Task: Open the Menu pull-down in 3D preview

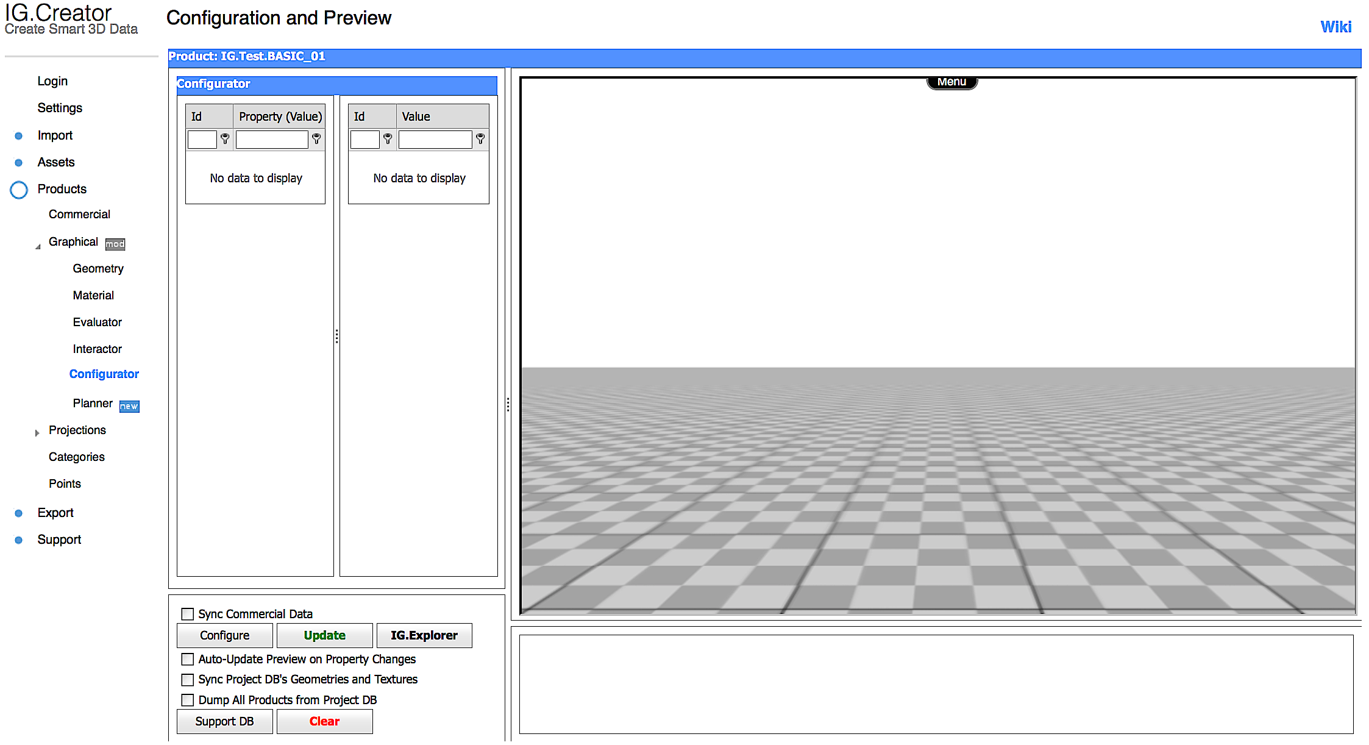Action: (x=951, y=82)
